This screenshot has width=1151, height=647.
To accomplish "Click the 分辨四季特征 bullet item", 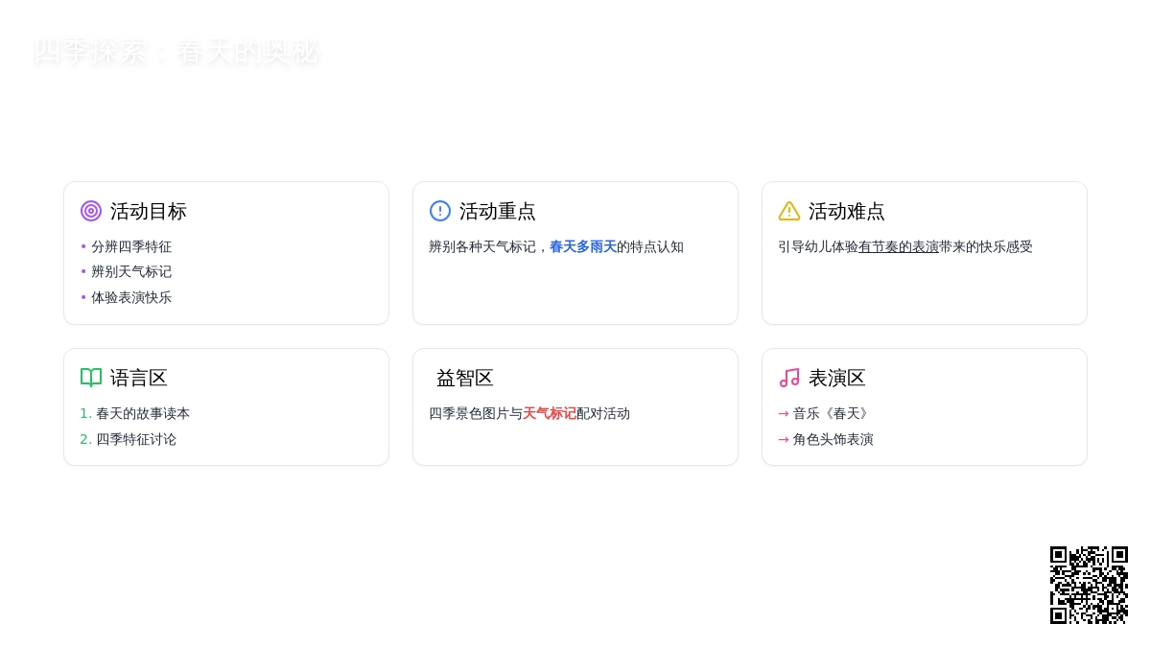I will coord(131,247).
